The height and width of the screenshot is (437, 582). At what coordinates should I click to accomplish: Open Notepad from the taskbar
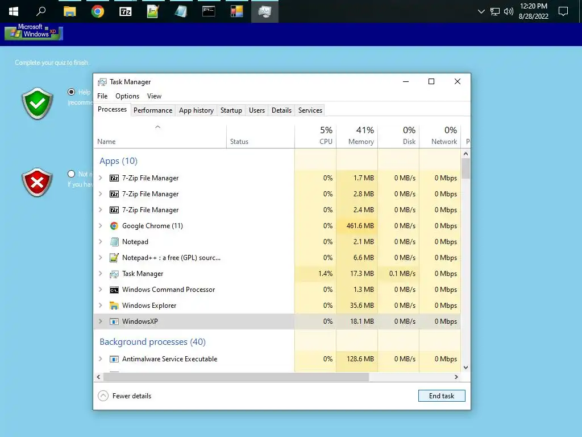pyautogui.click(x=181, y=11)
